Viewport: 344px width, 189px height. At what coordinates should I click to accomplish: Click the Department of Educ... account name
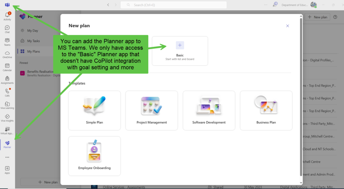(295, 5)
